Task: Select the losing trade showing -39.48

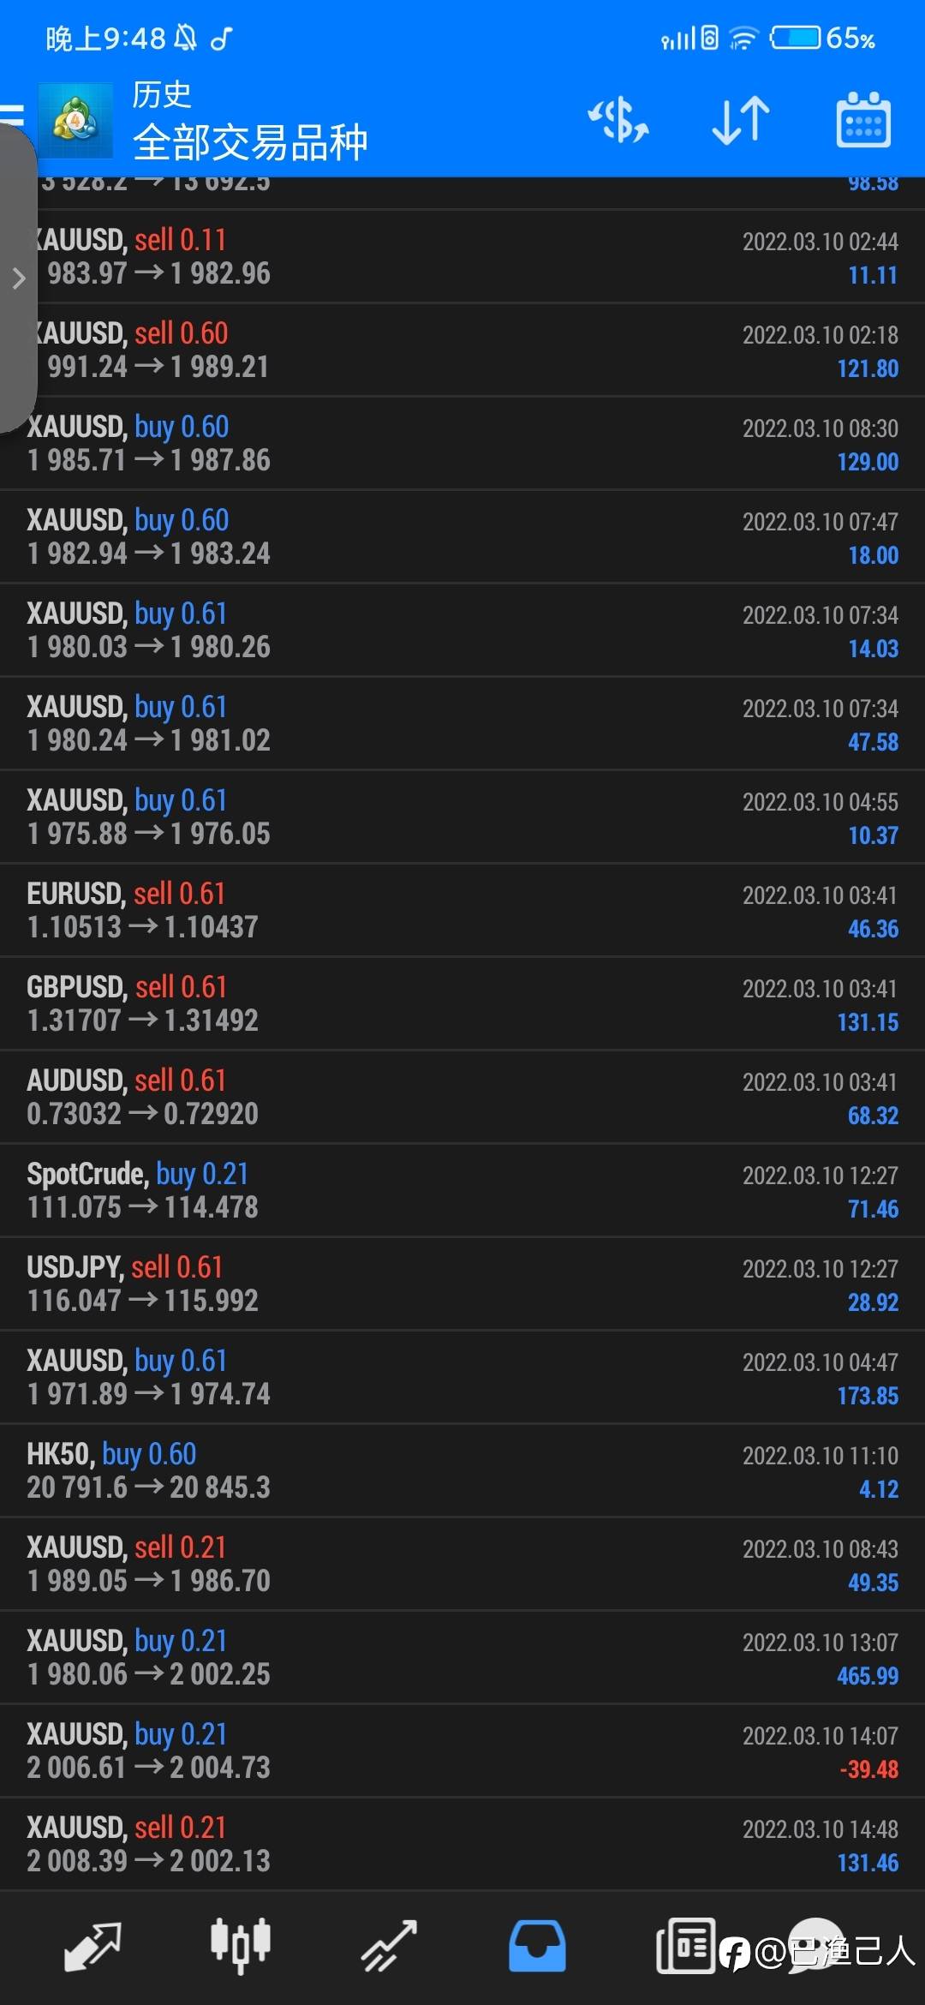Action: coord(462,1751)
